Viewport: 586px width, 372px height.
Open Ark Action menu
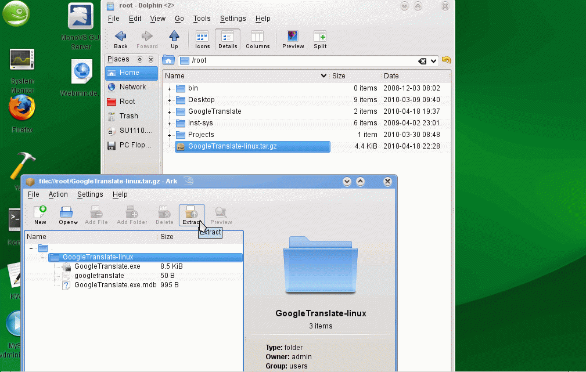[x=58, y=194]
